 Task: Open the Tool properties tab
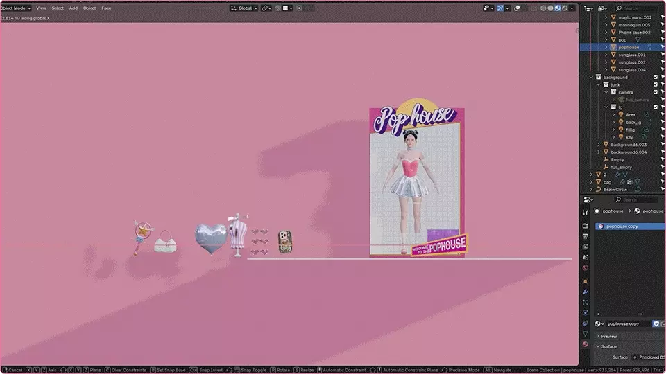[x=586, y=212]
